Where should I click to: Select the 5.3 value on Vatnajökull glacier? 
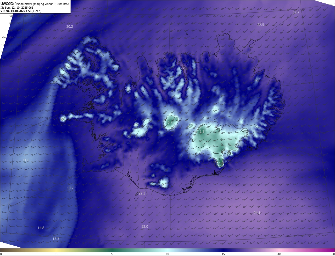(x=202, y=132)
